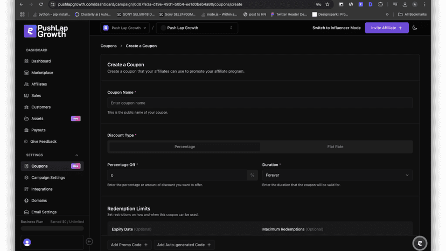Collapse the Settings section chevron
446x251 pixels.
pyautogui.click(x=76, y=155)
